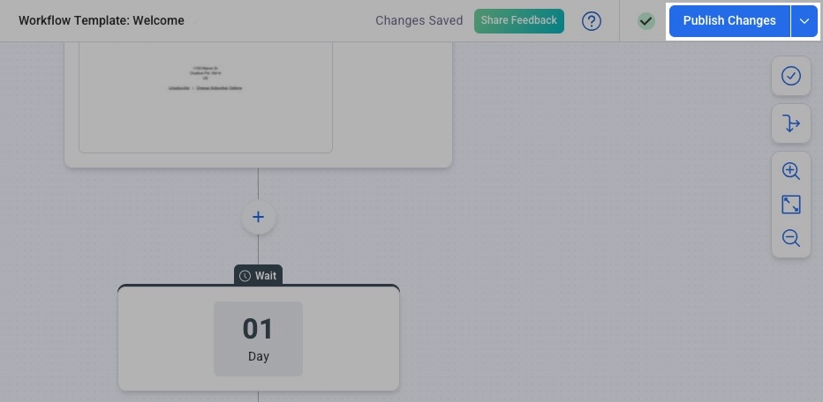Viewport: 823px width, 402px height.
Task: Click the fit-to-screen expand icon
Action: [791, 205]
